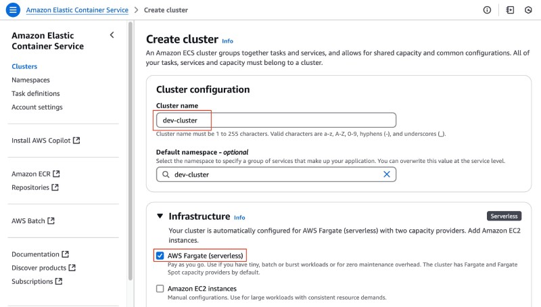Click the Default namespace search field
This screenshot has height=307, width=541.
(276, 174)
